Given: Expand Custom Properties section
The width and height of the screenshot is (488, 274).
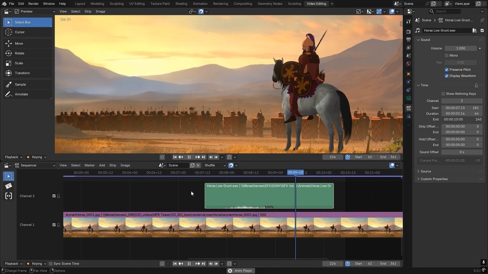Looking at the screenshot, I should pos(434,179).
